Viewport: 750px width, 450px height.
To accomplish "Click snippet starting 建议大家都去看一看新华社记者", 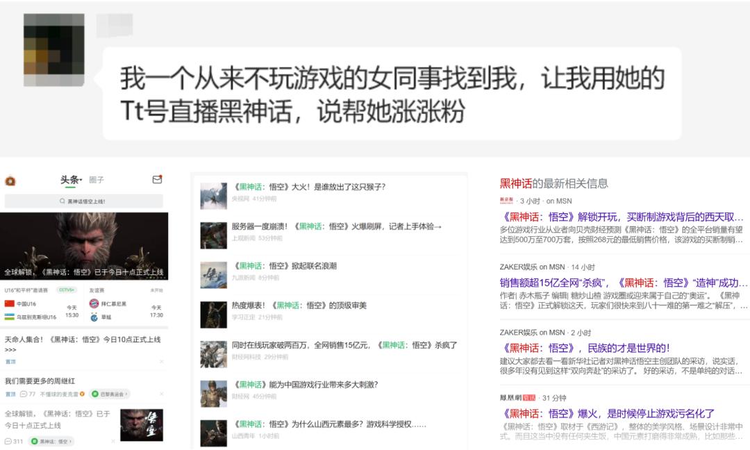I will point(622,366).
